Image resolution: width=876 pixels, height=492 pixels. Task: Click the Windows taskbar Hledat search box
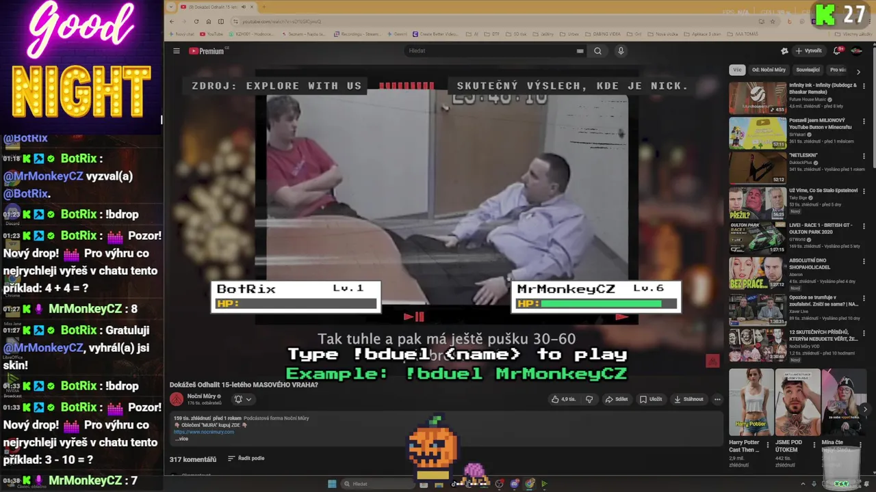point(377,484)
